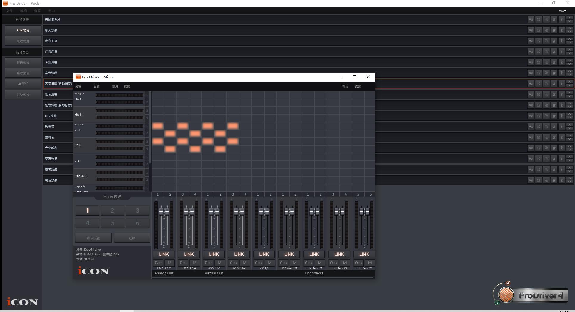Image resolution: width=575 pixels, height=312 pixels.
Task: Click the edit icon for 聊天效果 preset
Action: 538,30
